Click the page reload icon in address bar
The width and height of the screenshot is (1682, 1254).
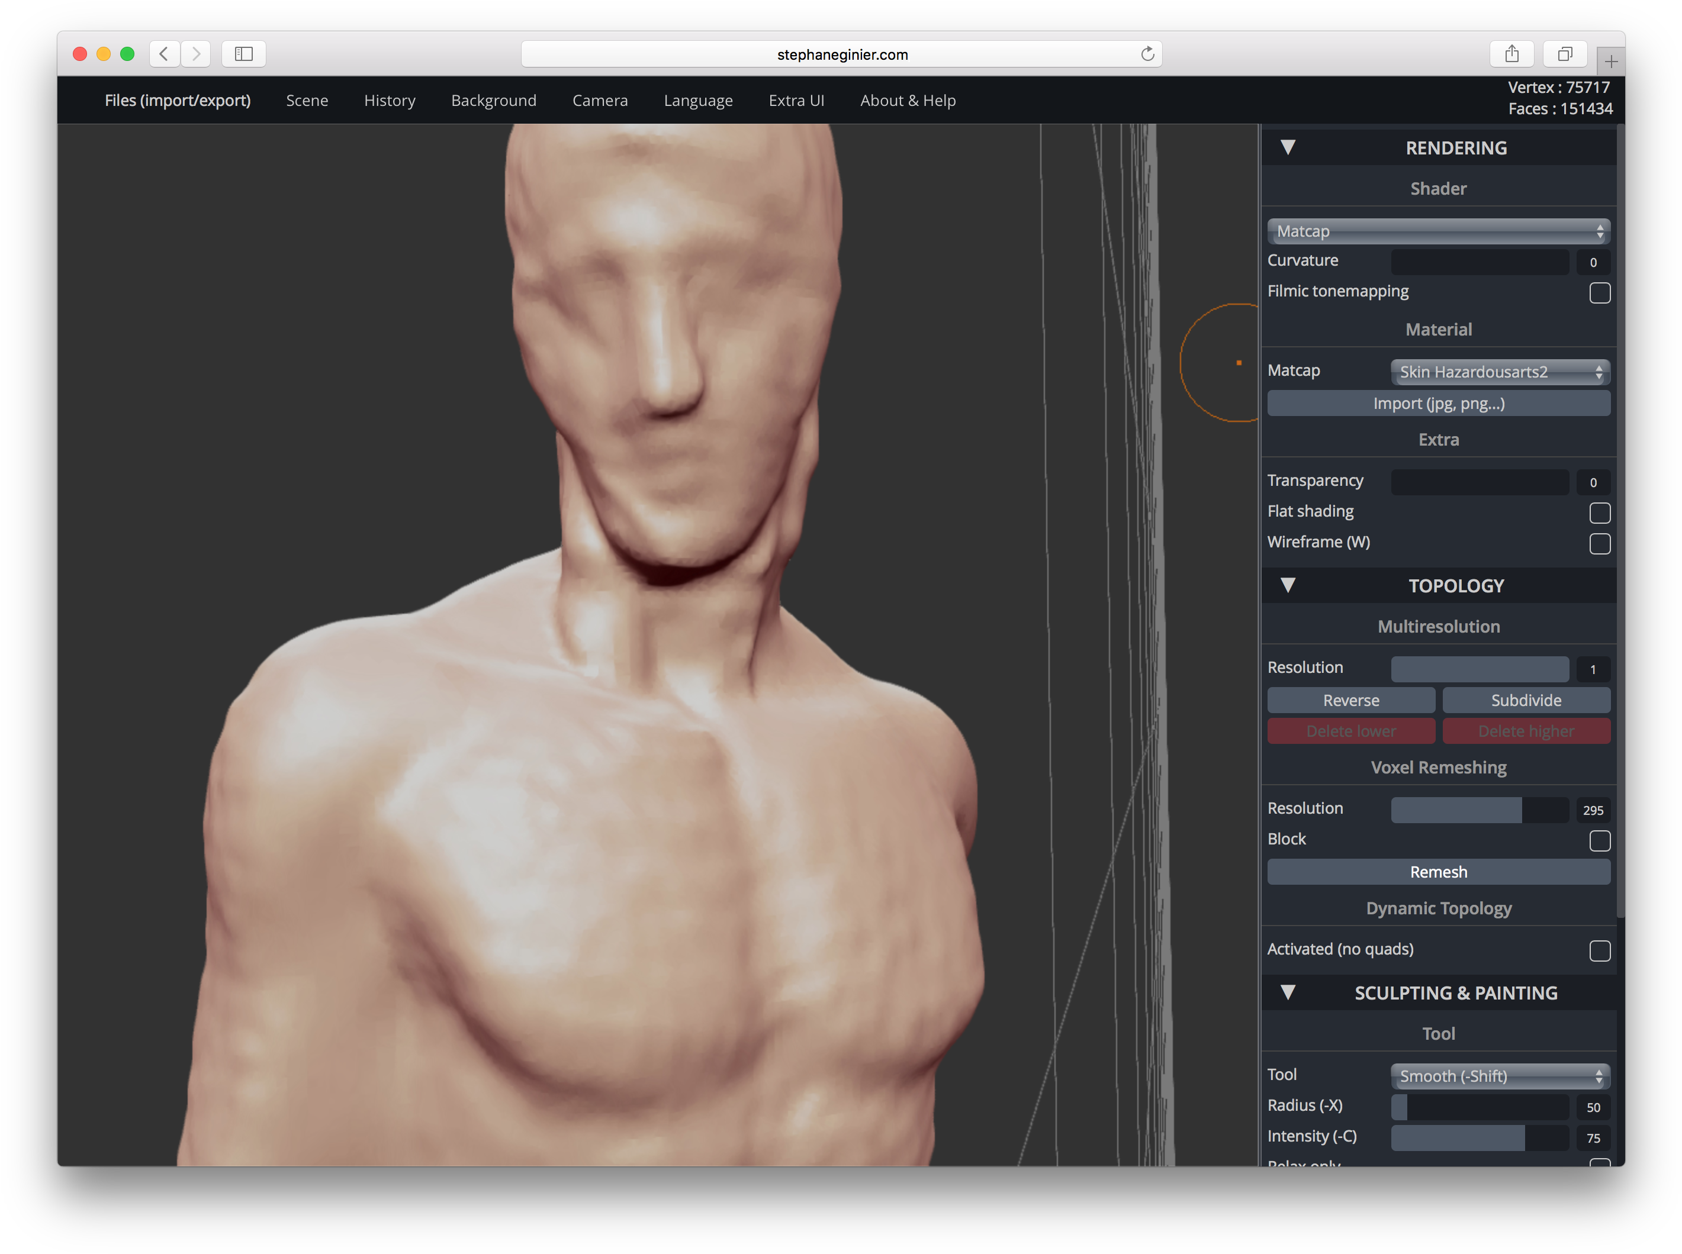[1147, 54]
